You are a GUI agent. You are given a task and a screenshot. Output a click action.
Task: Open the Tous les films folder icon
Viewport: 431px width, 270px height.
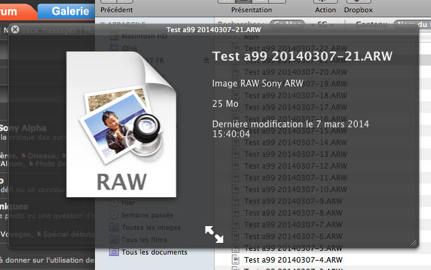click(114, 240)
